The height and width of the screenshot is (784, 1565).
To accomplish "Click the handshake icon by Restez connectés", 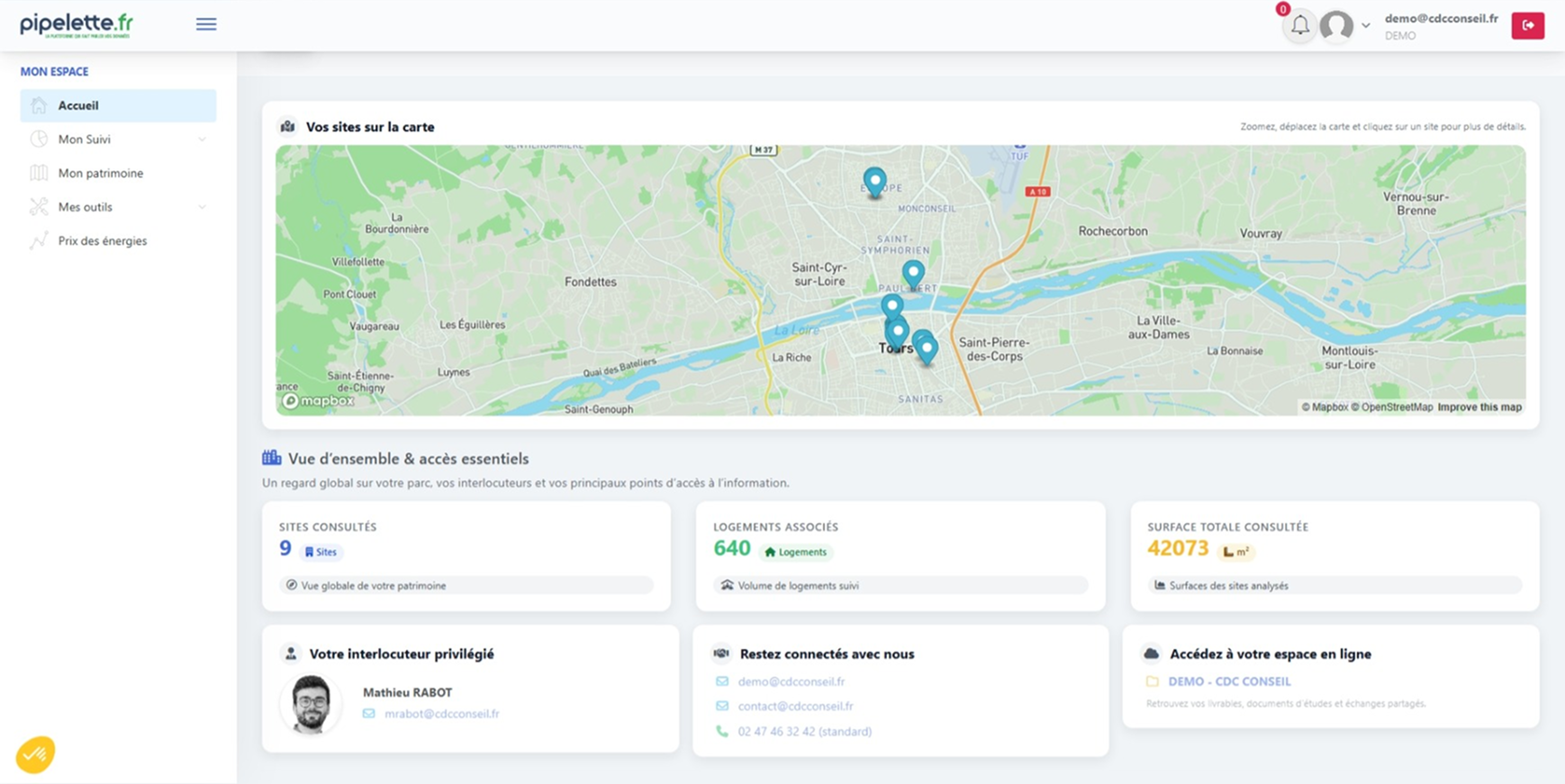I will click(721, 653).
